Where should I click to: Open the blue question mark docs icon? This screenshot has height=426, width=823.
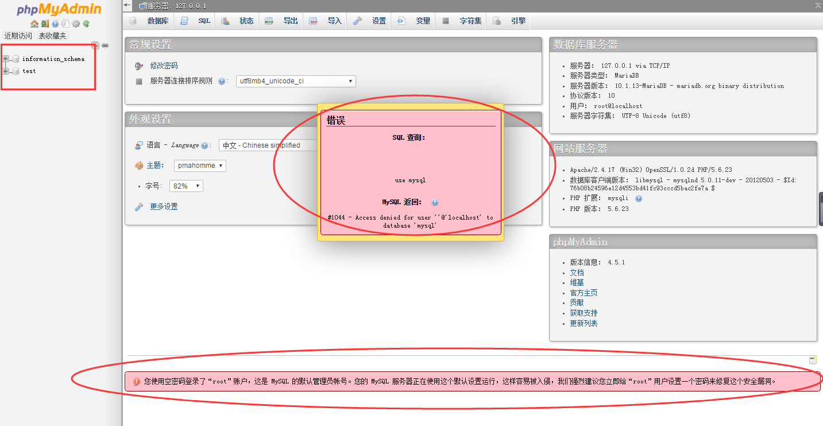click(x=55, y=24)
